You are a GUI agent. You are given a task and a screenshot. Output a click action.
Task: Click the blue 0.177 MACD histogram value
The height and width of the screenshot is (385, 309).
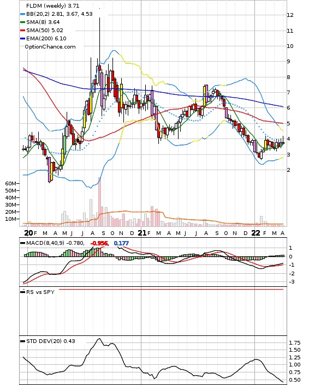pos(121,243)
